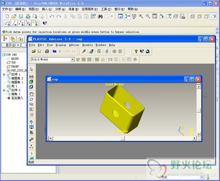Open Display menu in Plastic Advisor
The width and height of the screenshot is (220, 181).
click(61, 45)
